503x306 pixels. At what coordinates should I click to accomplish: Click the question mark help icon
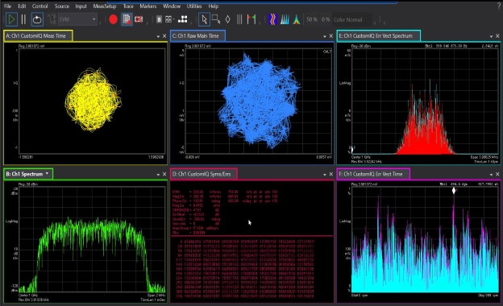(499, 6)
